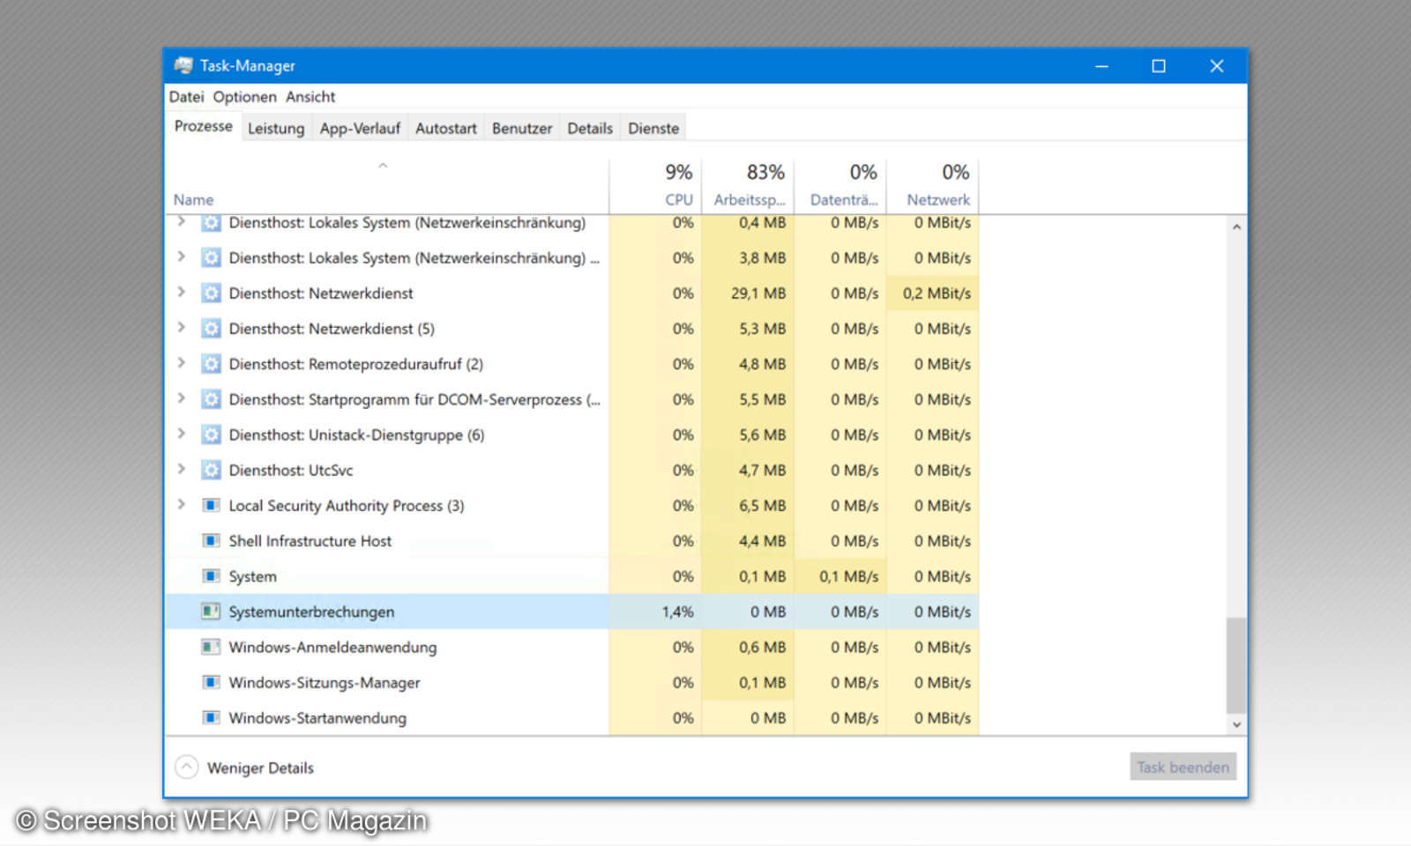Image resolution: width=1411 pixels, height=846 pixels.
Task: Select the Shell Infrastructure Host icon
Action: coord(211,541)
